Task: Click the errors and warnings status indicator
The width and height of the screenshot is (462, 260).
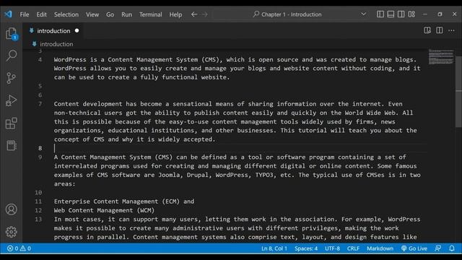Action: click(19, 248)
